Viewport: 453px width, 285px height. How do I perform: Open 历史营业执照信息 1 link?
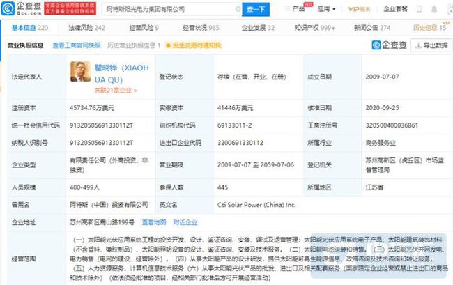[134, 45]
